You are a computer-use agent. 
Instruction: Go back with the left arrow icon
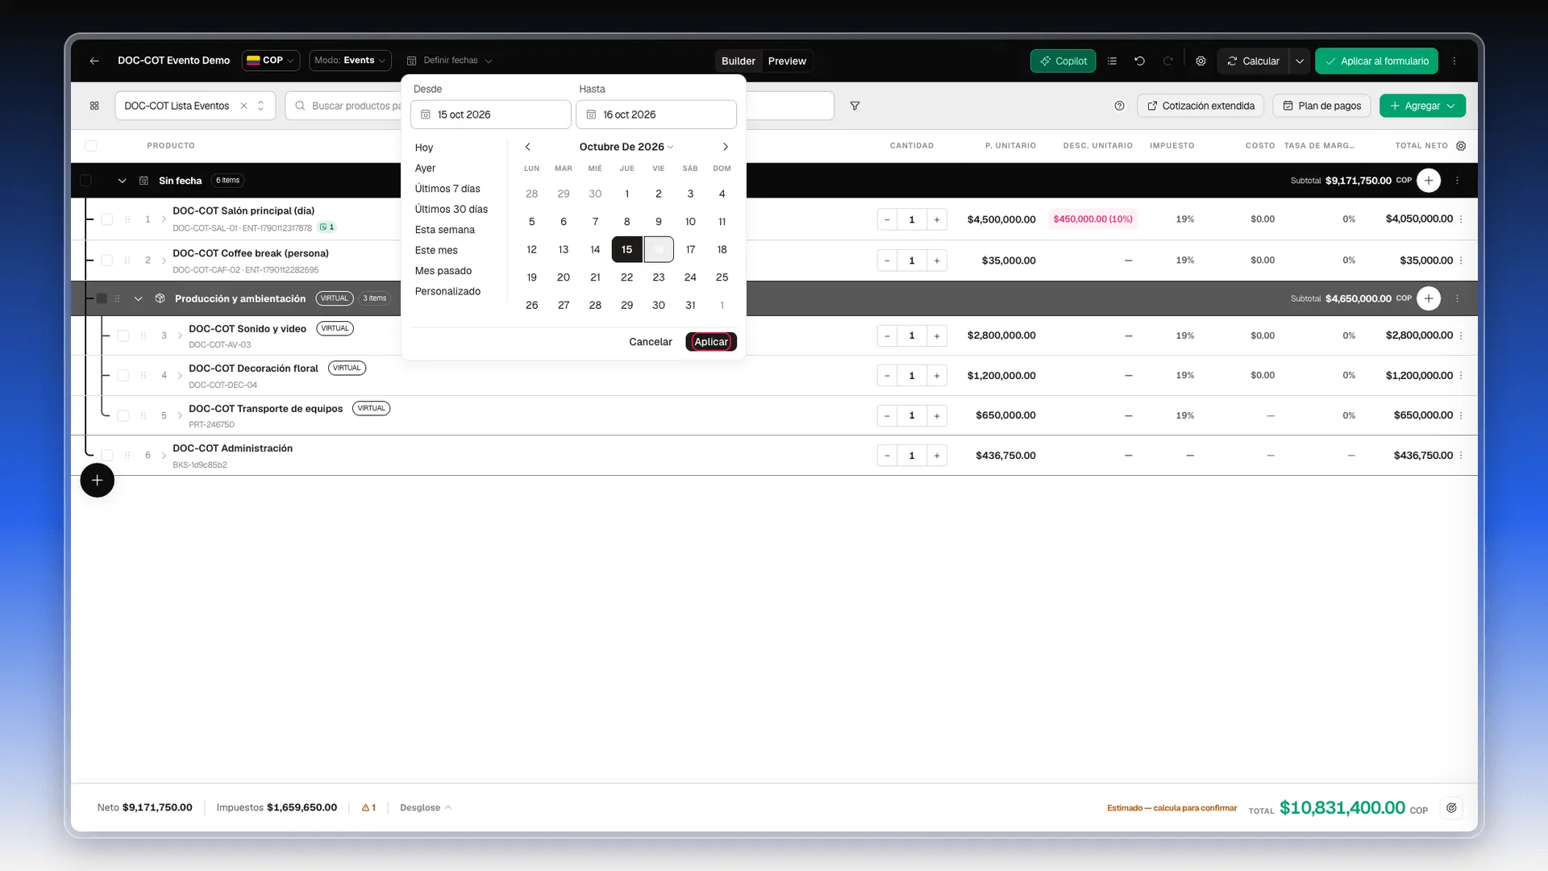[94, 60]
